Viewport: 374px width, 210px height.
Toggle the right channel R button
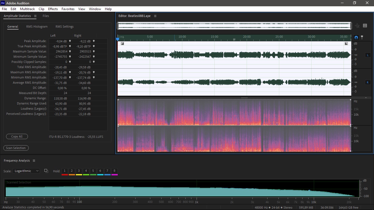pyautogui.click(x=368, y=82)
